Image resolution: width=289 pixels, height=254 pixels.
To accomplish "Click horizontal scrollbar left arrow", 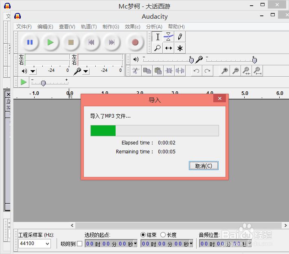I will pyautogui.click(x=72, y=225).
